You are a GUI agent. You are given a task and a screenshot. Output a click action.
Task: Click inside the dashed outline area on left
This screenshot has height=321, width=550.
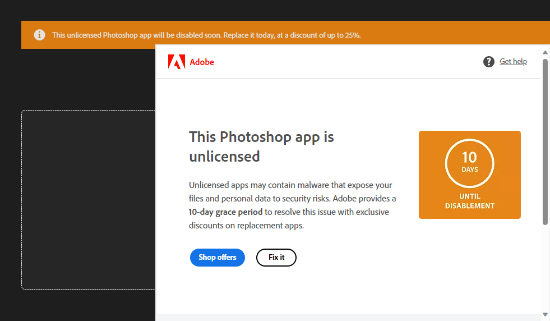88,199
